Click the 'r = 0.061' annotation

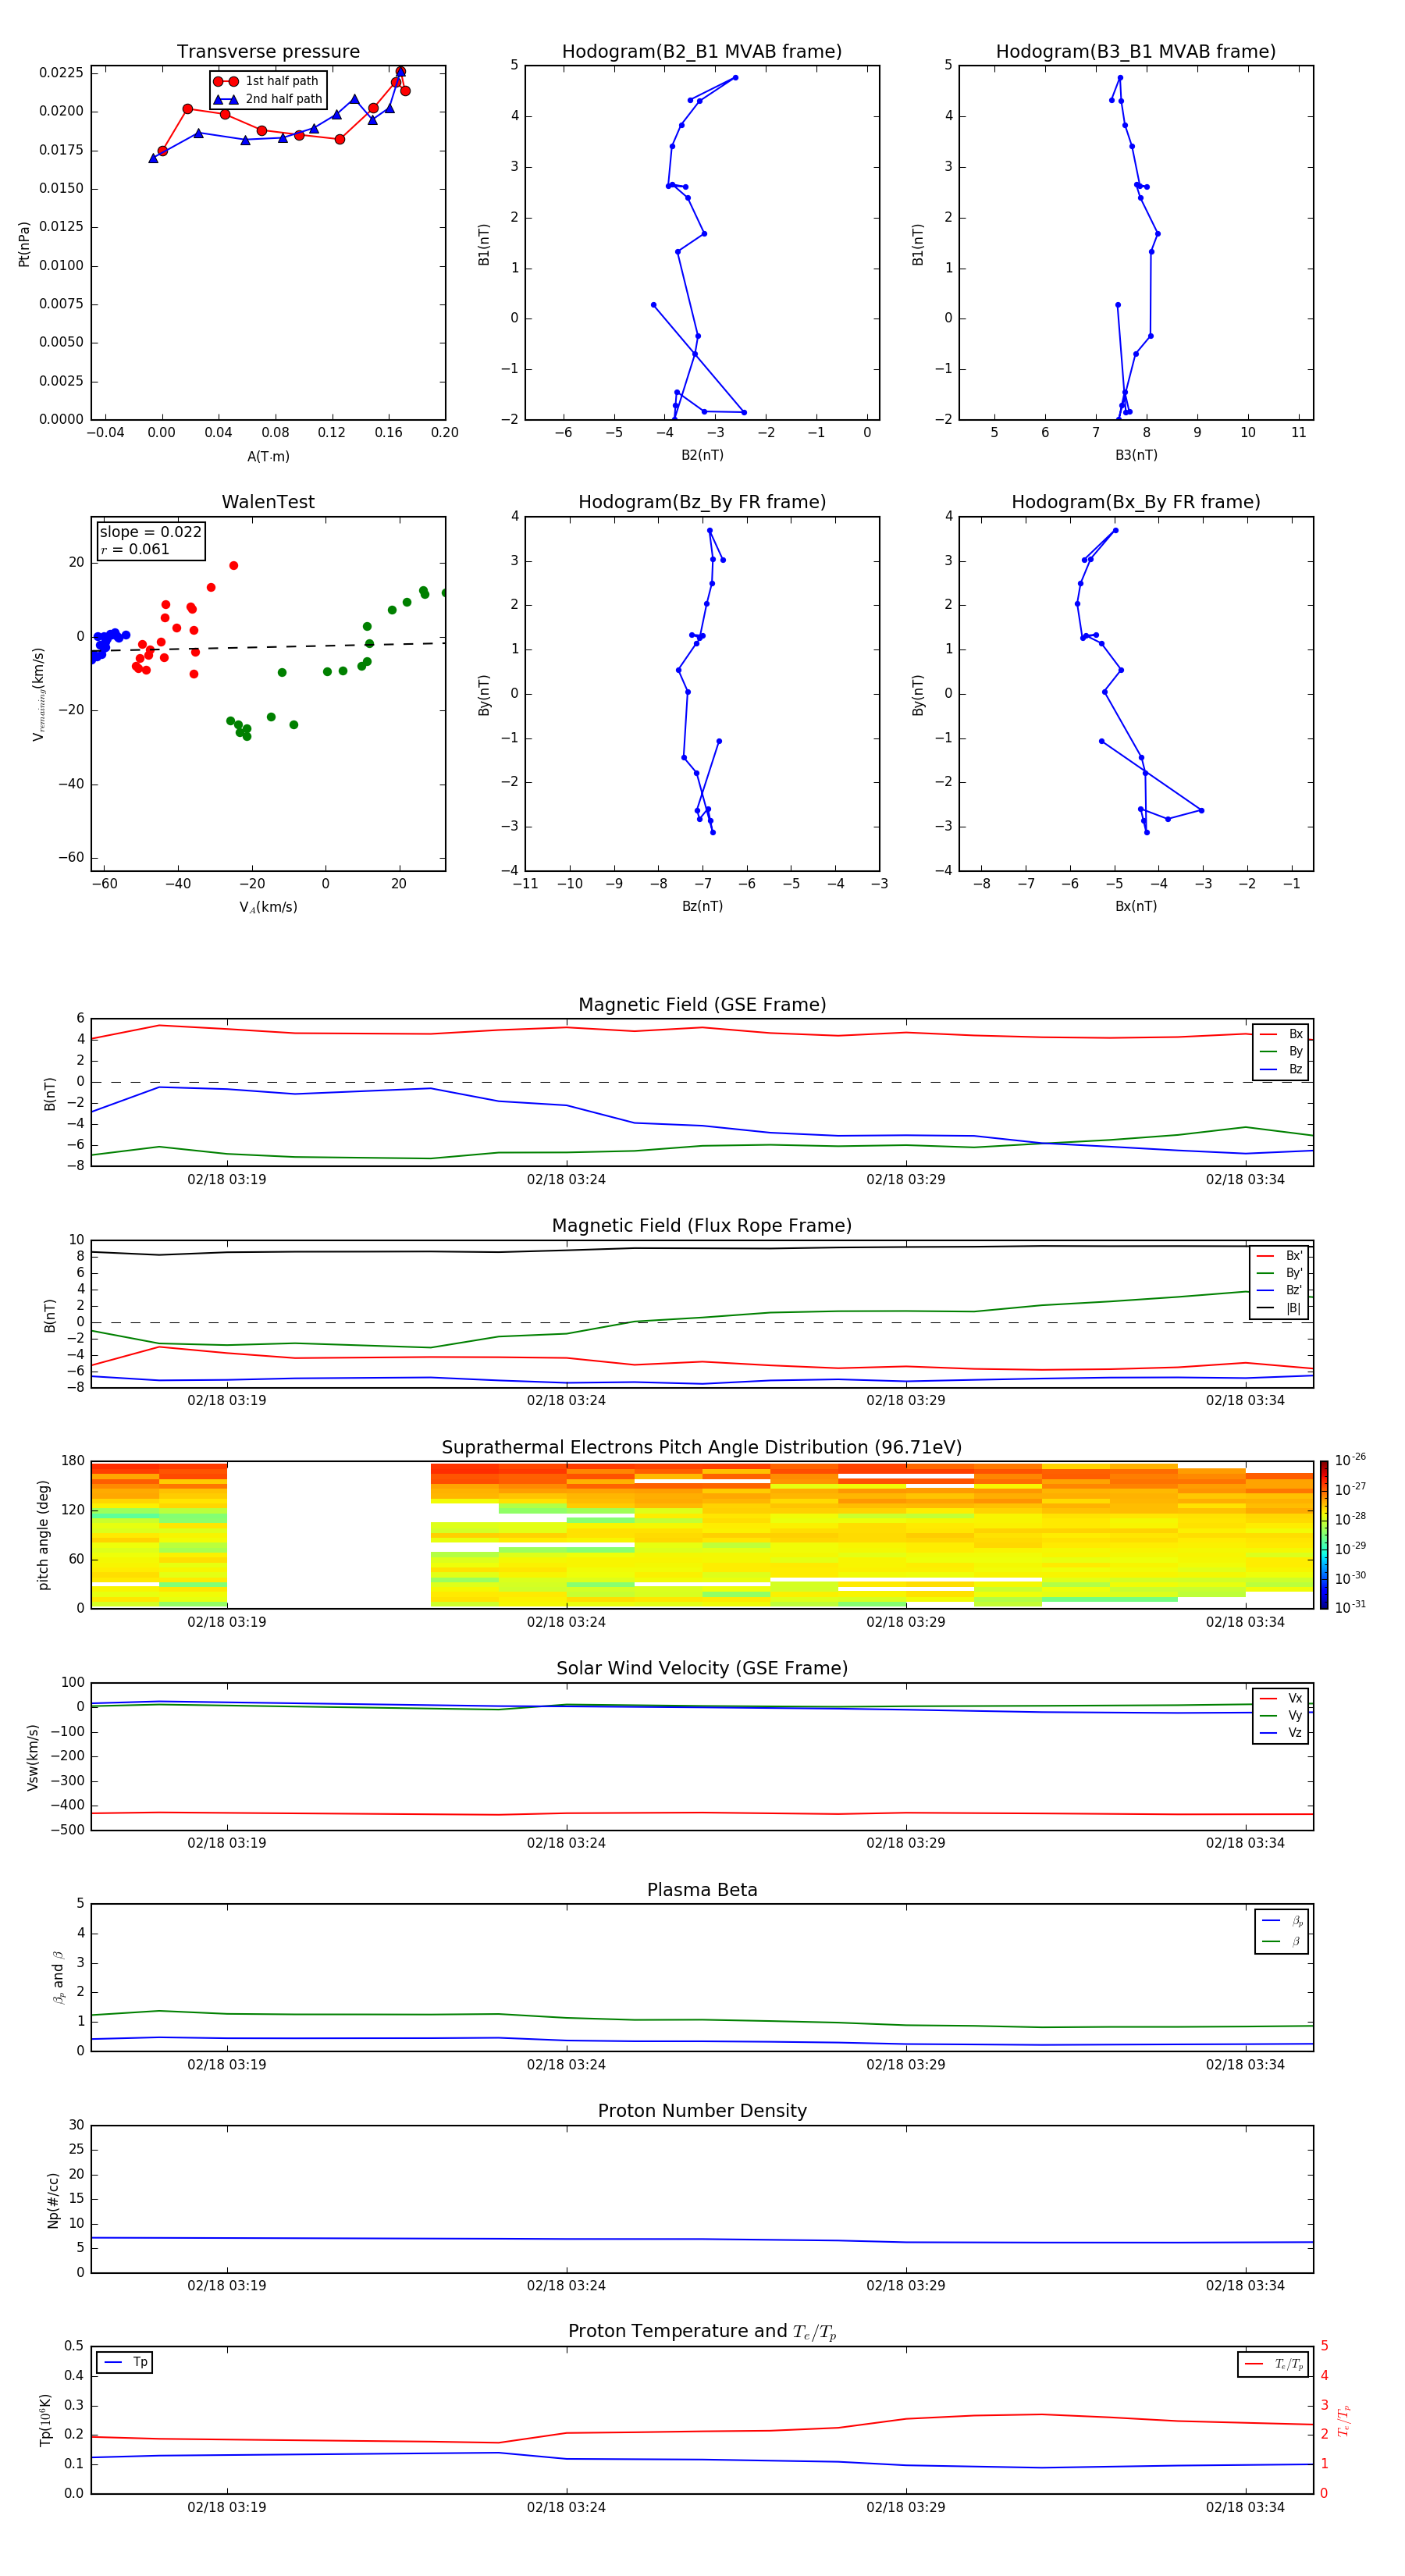click(x=135, y=549)
